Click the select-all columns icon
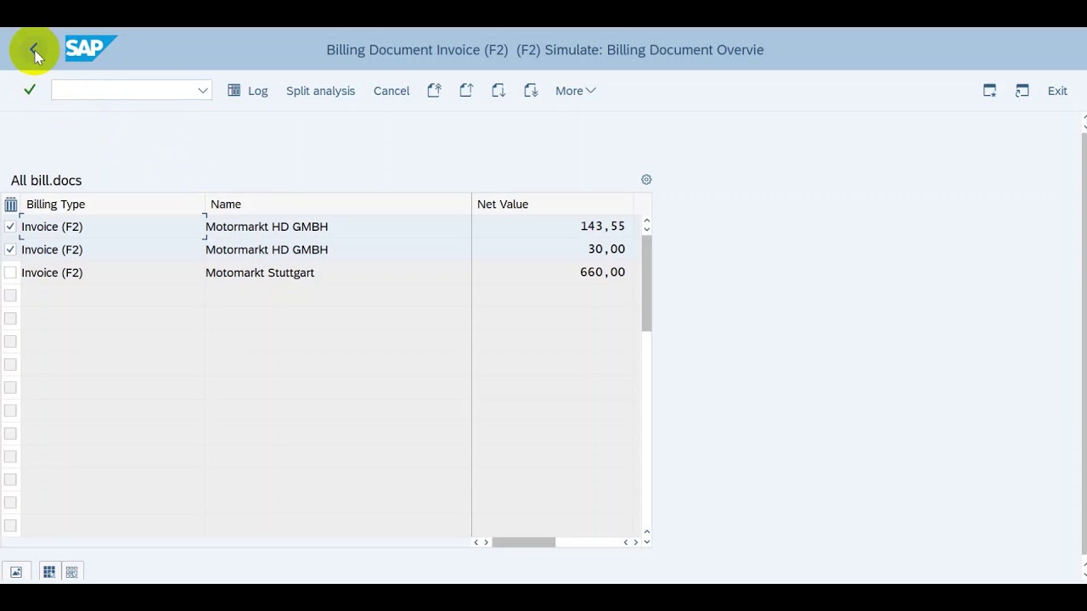This screenshot has height=611, width=1087. [10, 205]
